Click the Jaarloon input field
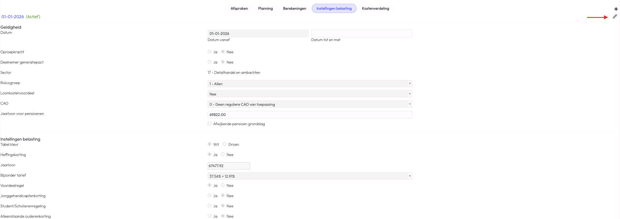Image resolution: width=620 pixels, height=219 pixels. pos(229,166)
